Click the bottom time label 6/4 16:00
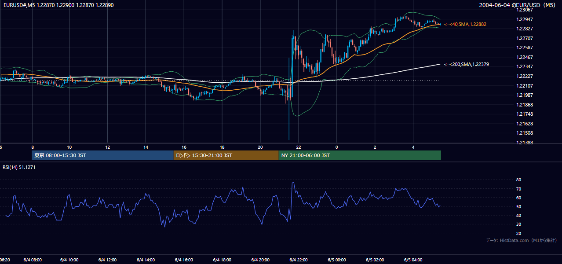This screenshot has height=264, width=562. point(184,260)
